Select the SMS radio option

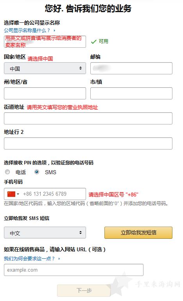[x=37, y=172]
